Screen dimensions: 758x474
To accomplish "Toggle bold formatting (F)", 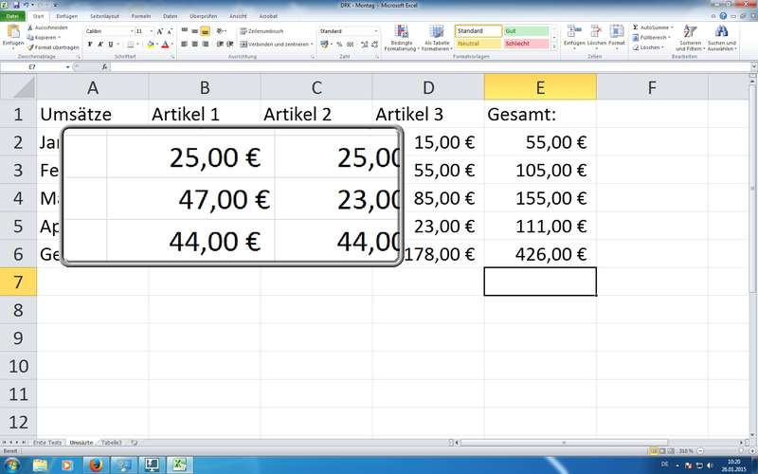I will click(x=90, y=44).
